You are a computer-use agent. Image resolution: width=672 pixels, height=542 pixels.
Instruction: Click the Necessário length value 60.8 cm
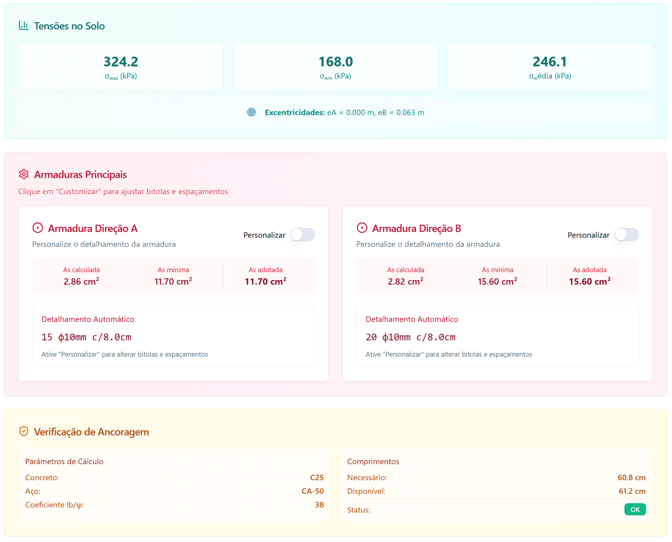[x=631, y=477]
